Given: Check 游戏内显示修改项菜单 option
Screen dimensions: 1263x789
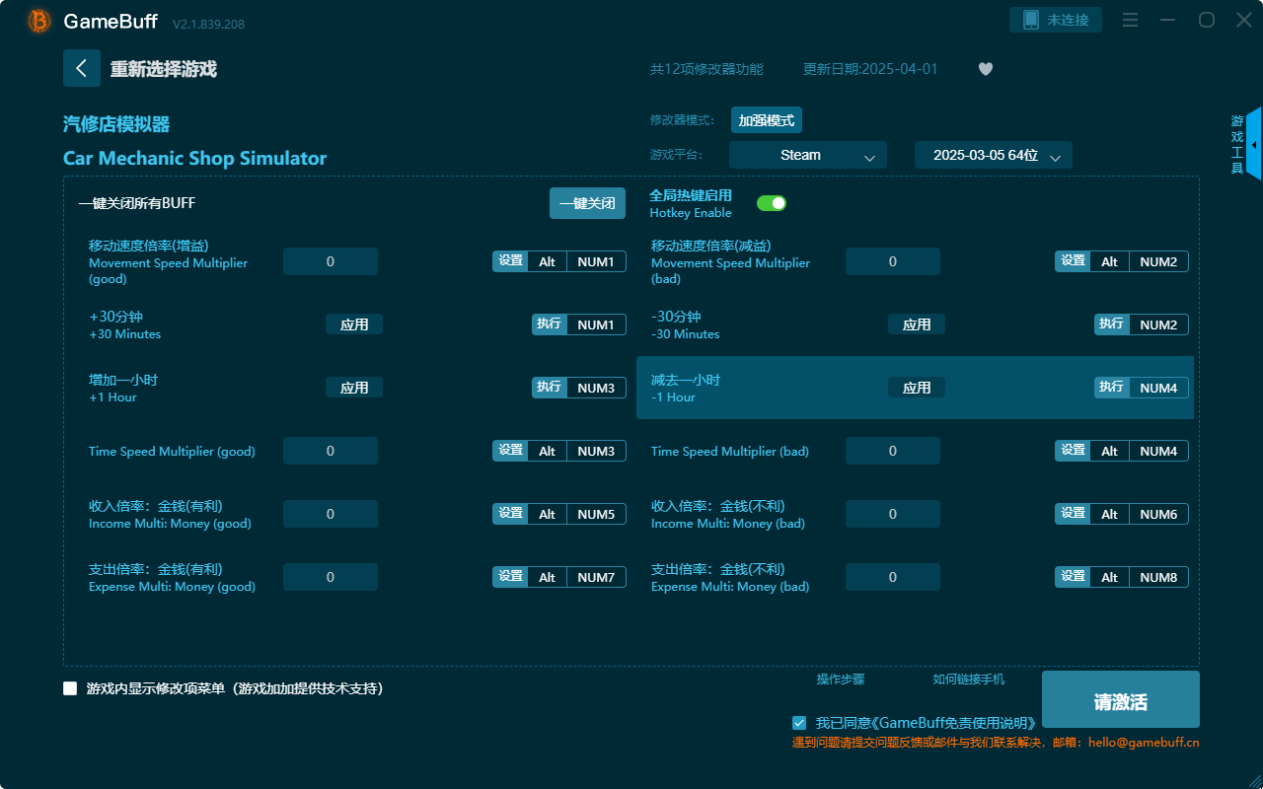Looking at the screenshot, I should click(x=70, y=688).
